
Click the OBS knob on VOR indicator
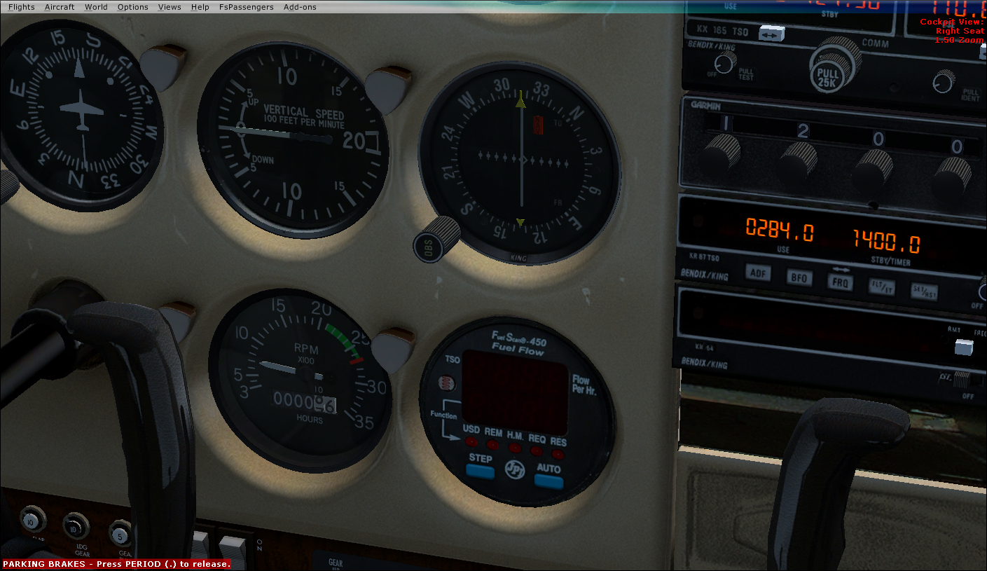pyautogui.click(x=436, y=238)
